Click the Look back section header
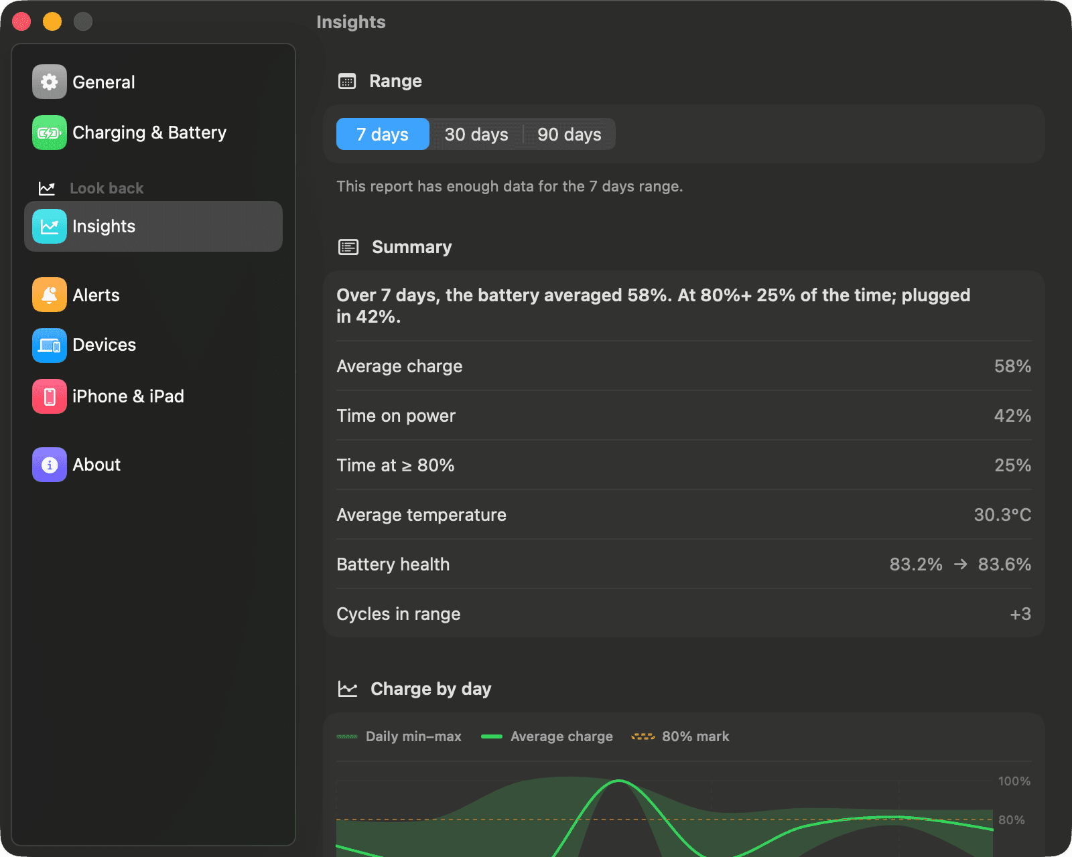The width and height of the screenshot is (1072, 857). 107,189
